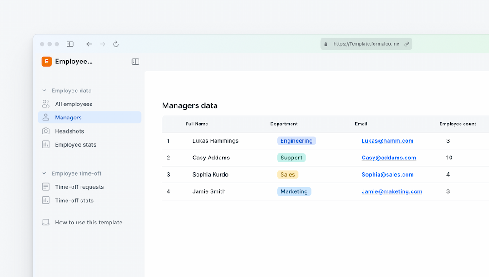This screenshot has height=277, width=489.
Task: Toggle the app sidebar panel icon
Action: point(135,61)
